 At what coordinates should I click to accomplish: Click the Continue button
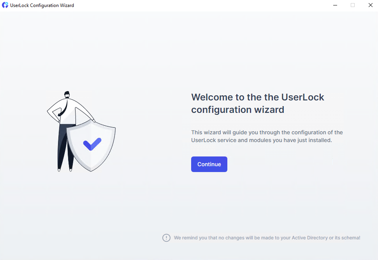[x=209, y=164]
